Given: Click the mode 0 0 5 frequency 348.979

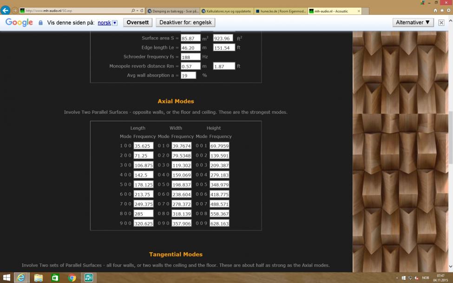Looking at the screenshot, I should click(219, 184).
